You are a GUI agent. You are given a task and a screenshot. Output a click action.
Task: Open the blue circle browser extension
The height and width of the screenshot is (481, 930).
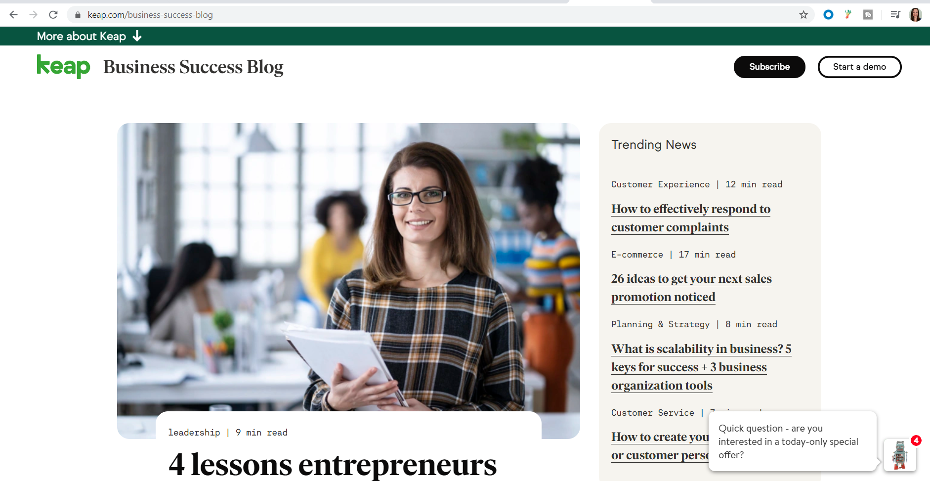point(828,15)
